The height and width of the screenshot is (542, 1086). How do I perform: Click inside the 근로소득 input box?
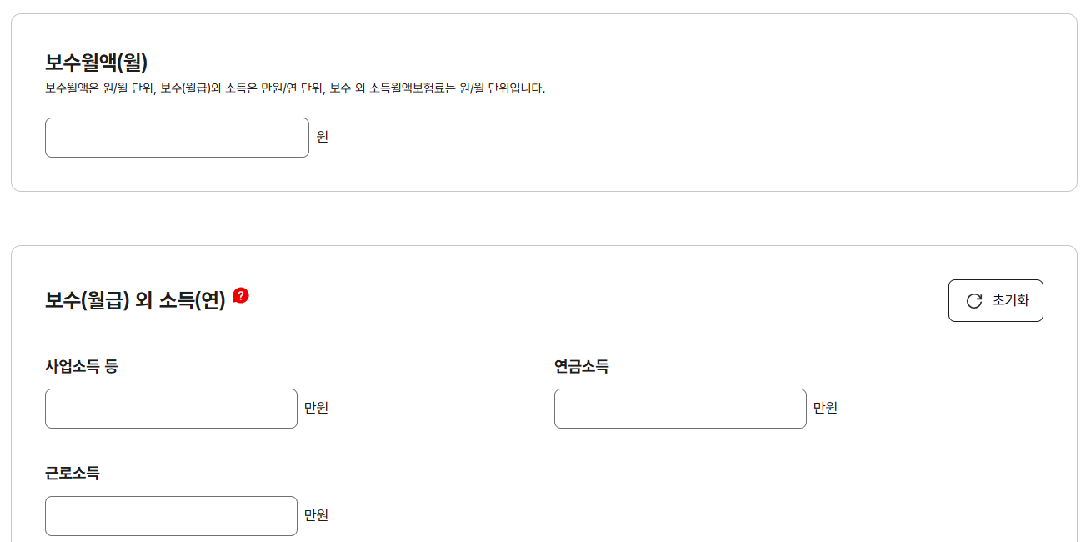click(x=171, y=515)
